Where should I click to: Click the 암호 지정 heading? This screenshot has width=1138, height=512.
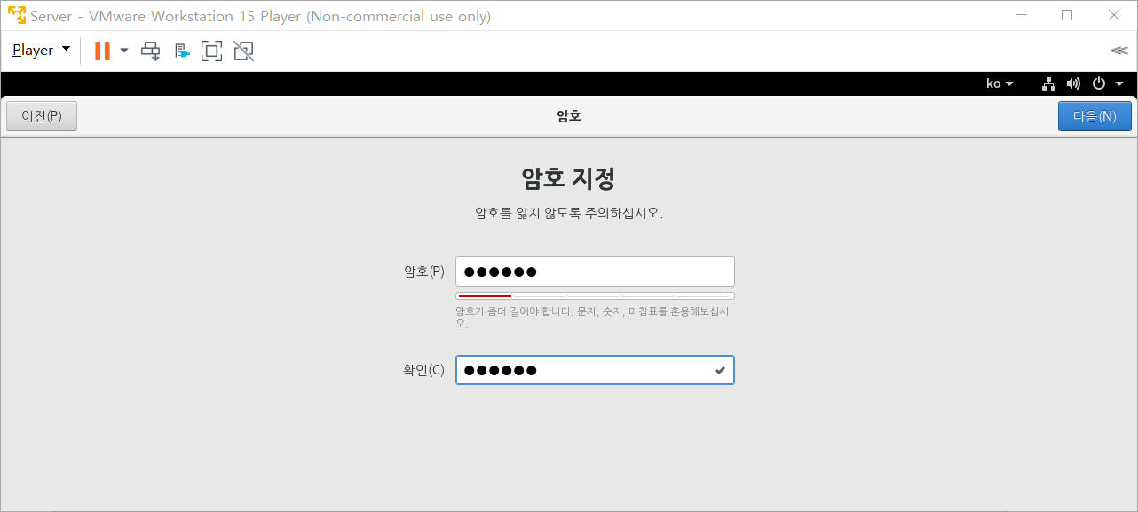click(568, 178)
